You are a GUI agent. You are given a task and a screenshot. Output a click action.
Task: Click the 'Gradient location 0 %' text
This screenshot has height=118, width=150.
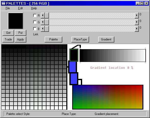click(112, 68)
